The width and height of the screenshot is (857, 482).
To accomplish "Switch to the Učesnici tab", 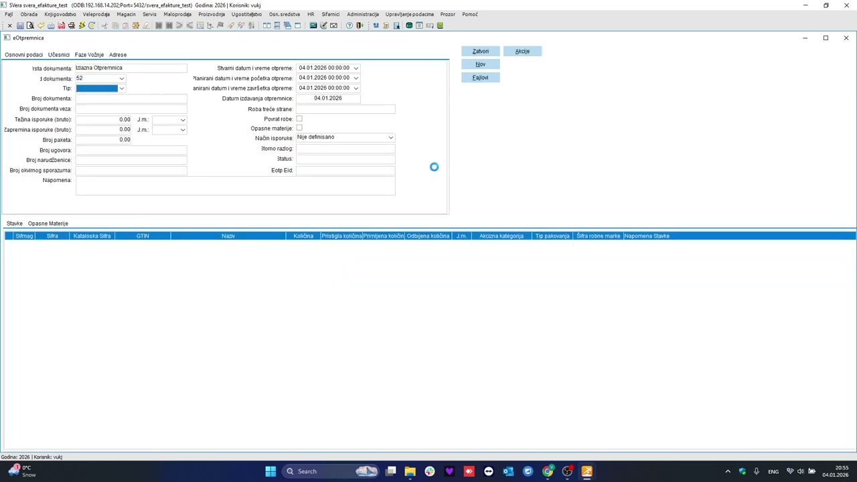I will (x=59, y=55).
